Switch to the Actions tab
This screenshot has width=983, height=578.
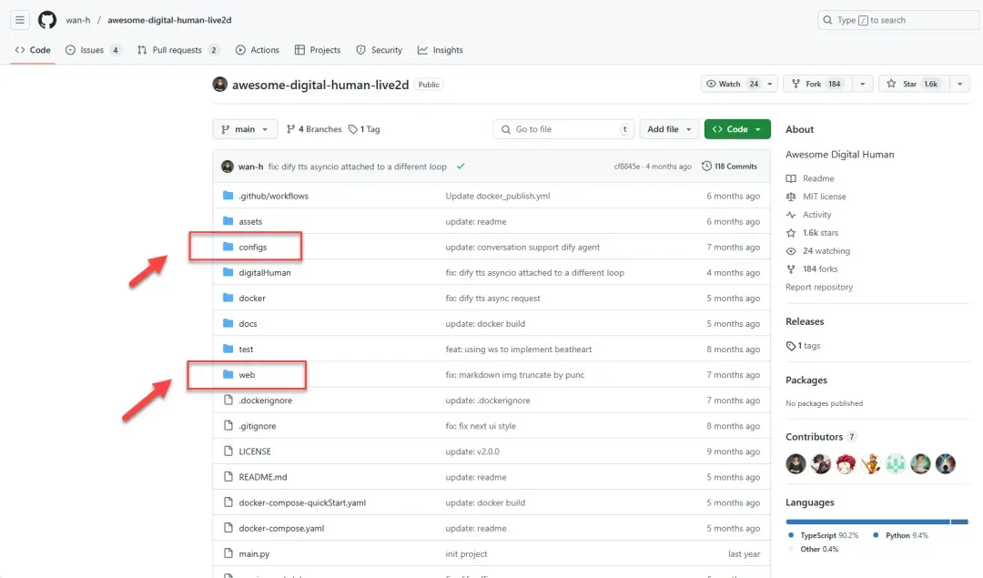(258, 50)
